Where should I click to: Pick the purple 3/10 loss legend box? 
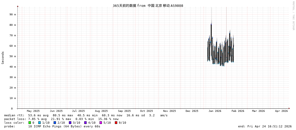pyautogui.click(x=70, y=123)
